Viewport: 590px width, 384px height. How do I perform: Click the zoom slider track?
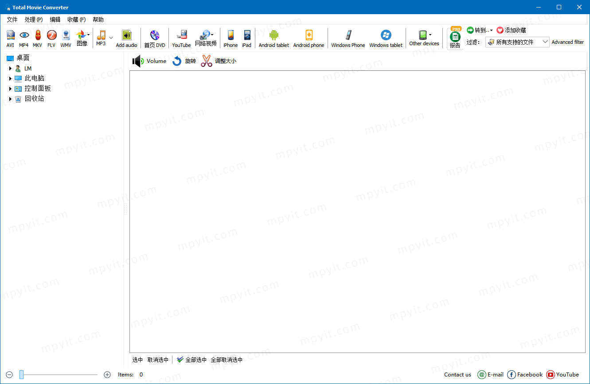pos(58,375)
